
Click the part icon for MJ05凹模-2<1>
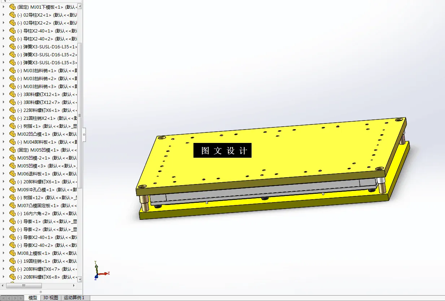13,158
